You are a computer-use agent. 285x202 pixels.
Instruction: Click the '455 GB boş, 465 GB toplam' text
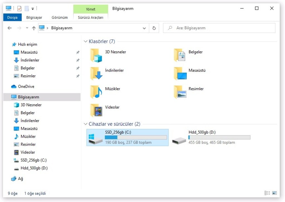pos(212,142)
